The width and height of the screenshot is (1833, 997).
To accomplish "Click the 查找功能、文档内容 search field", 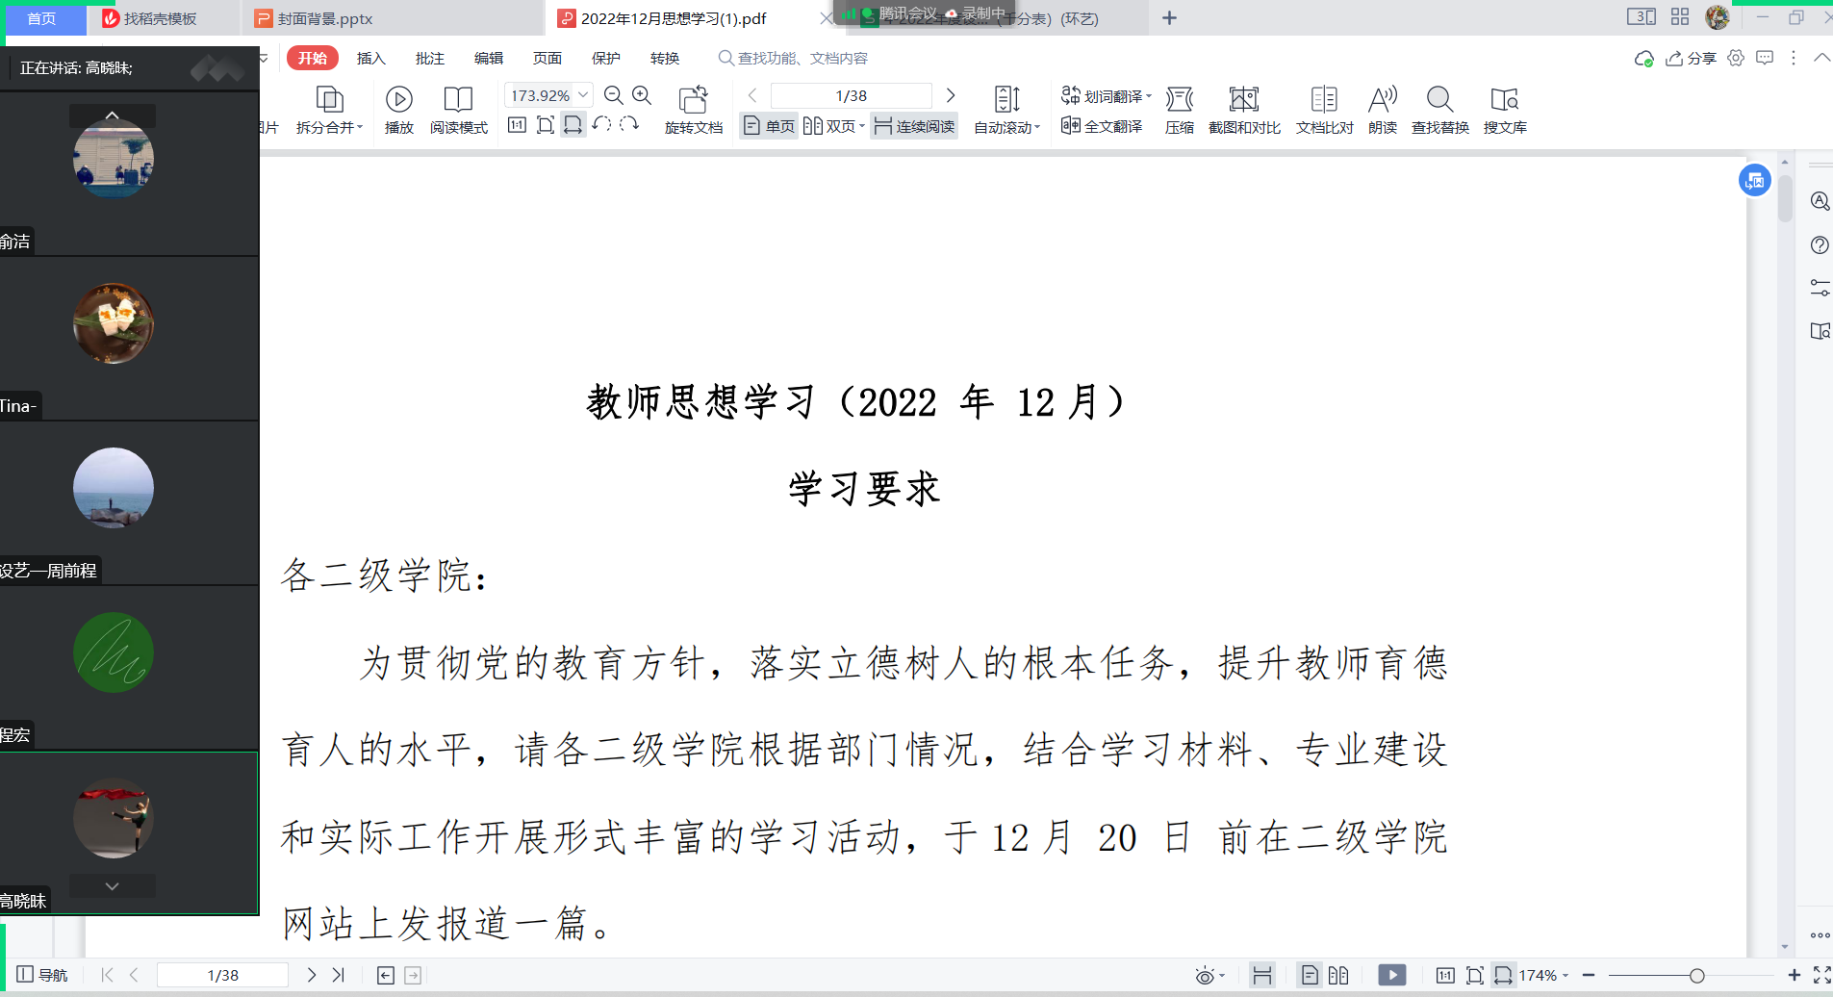I will point(802,59).
